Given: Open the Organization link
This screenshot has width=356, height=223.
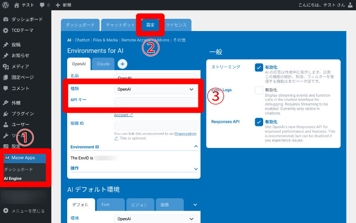Looking at the screenshot, I should (x=185, y=134).
